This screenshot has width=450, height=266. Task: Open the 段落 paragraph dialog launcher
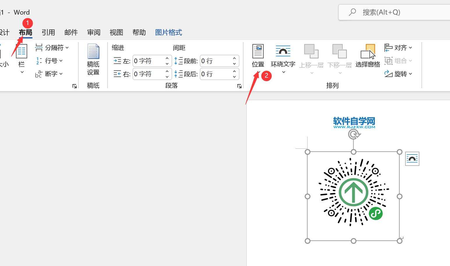[239, 86]
